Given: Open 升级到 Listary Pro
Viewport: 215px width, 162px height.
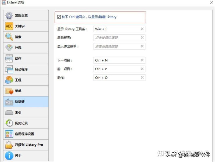Looking at the screenshot, I should (9, 144).
